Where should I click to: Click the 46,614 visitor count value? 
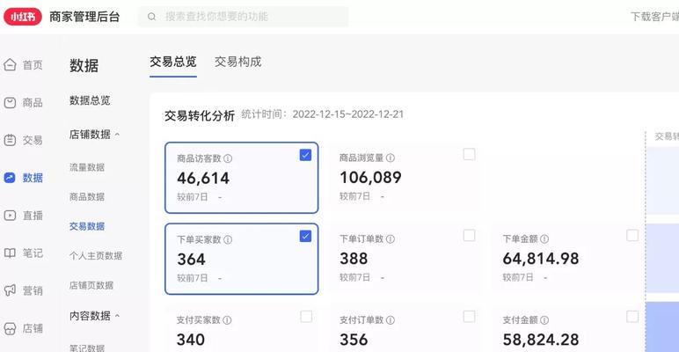pyautogui.click(x=203, y=178)
